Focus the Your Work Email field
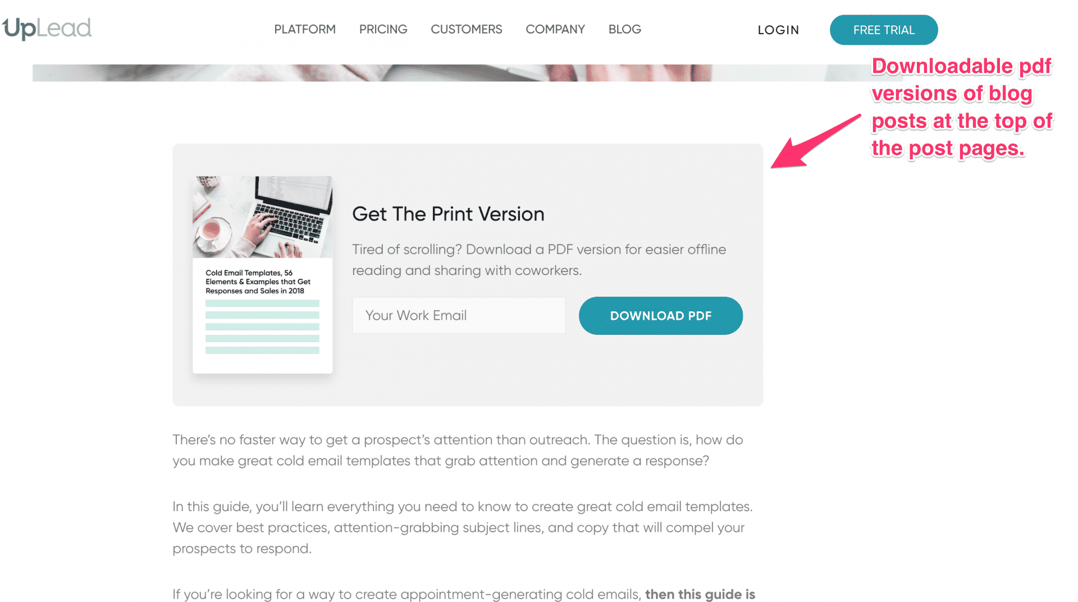This screenshot has width=1078, height=602. click(x=459, y=315)
